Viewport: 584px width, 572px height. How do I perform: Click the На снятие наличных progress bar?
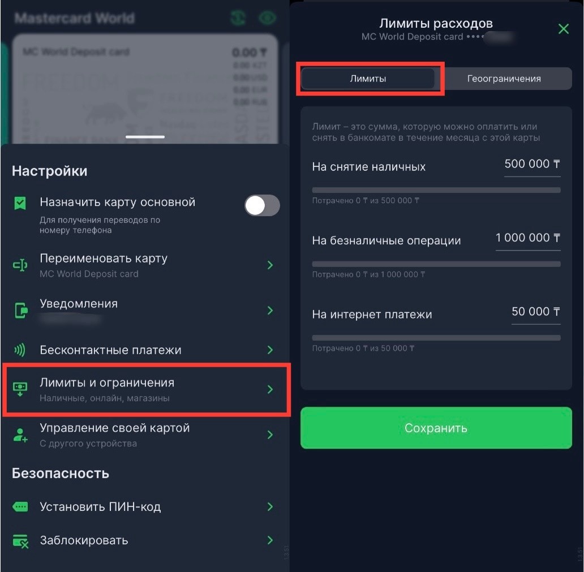tap(436, 190)
